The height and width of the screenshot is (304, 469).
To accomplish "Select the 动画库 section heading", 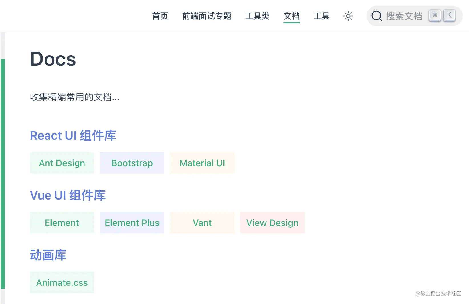I will 48,255.
